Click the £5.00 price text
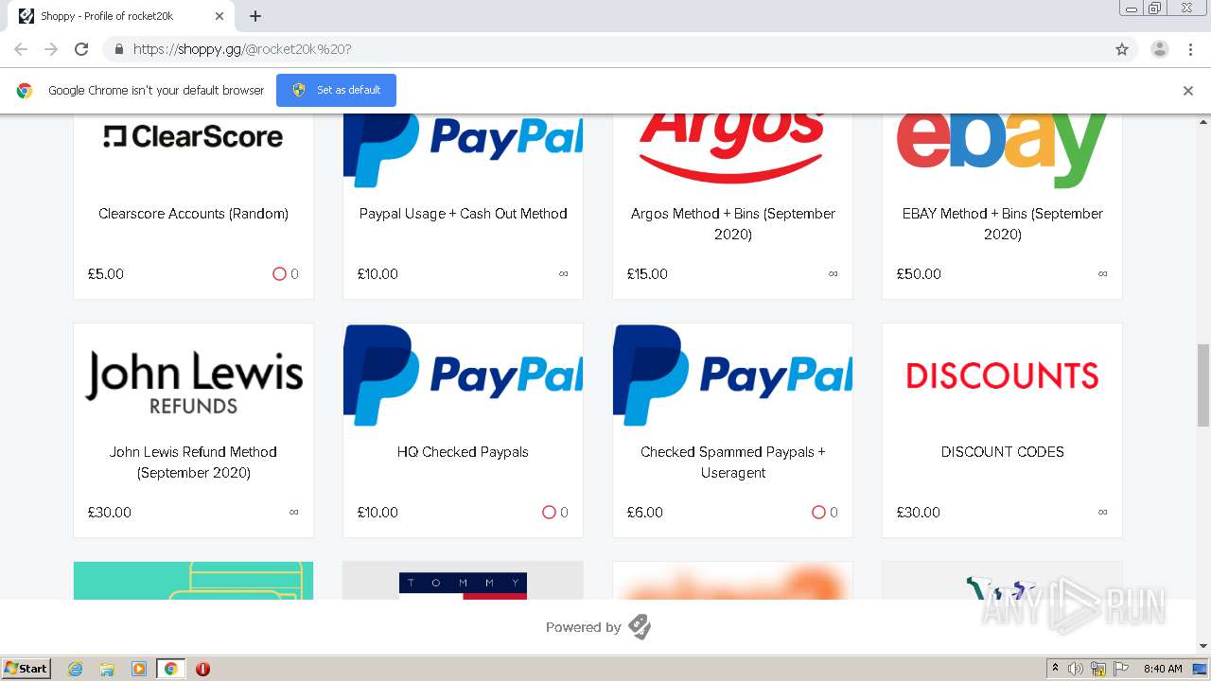 pyautogui.click(x=106, y=274)
